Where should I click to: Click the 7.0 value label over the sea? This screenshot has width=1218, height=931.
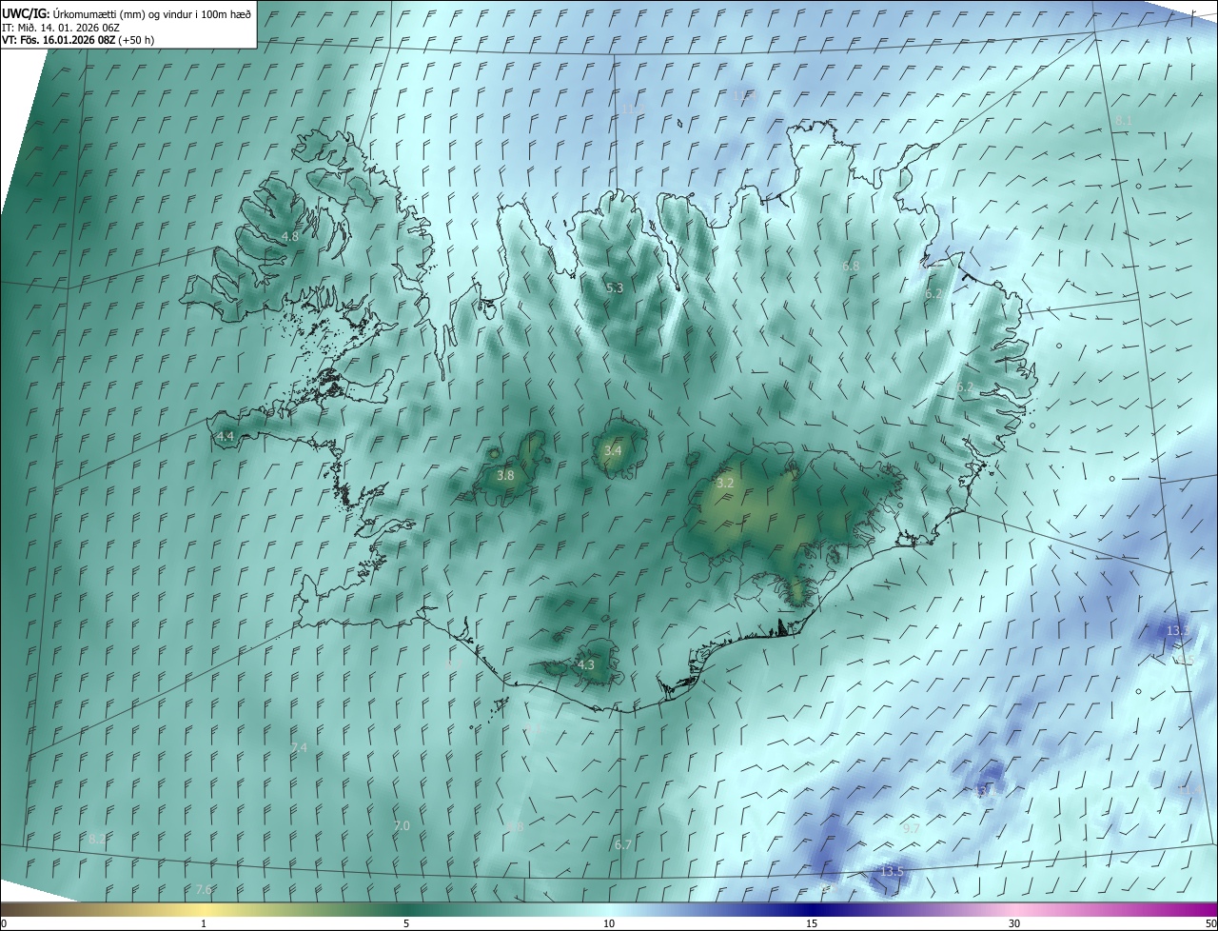click(402, 825)
